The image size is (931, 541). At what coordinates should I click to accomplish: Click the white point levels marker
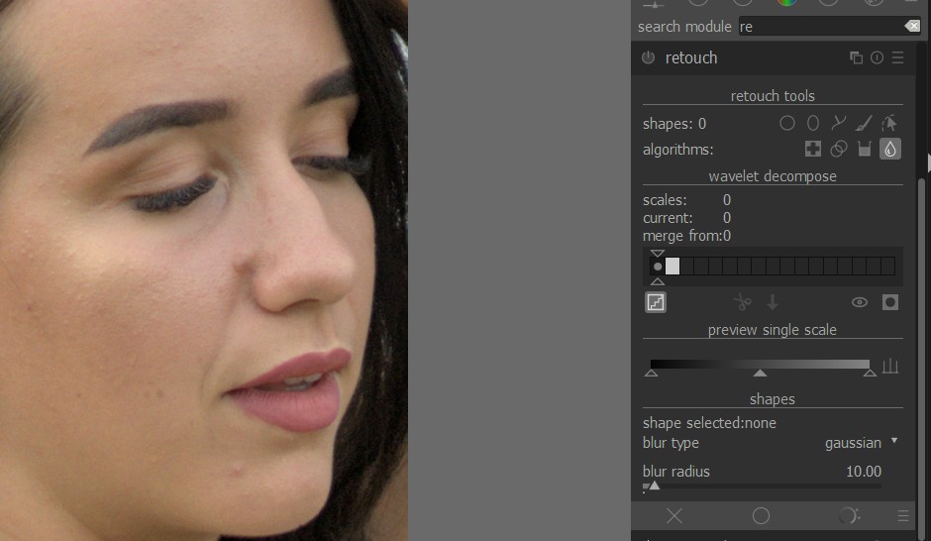[x=870, y=373]
